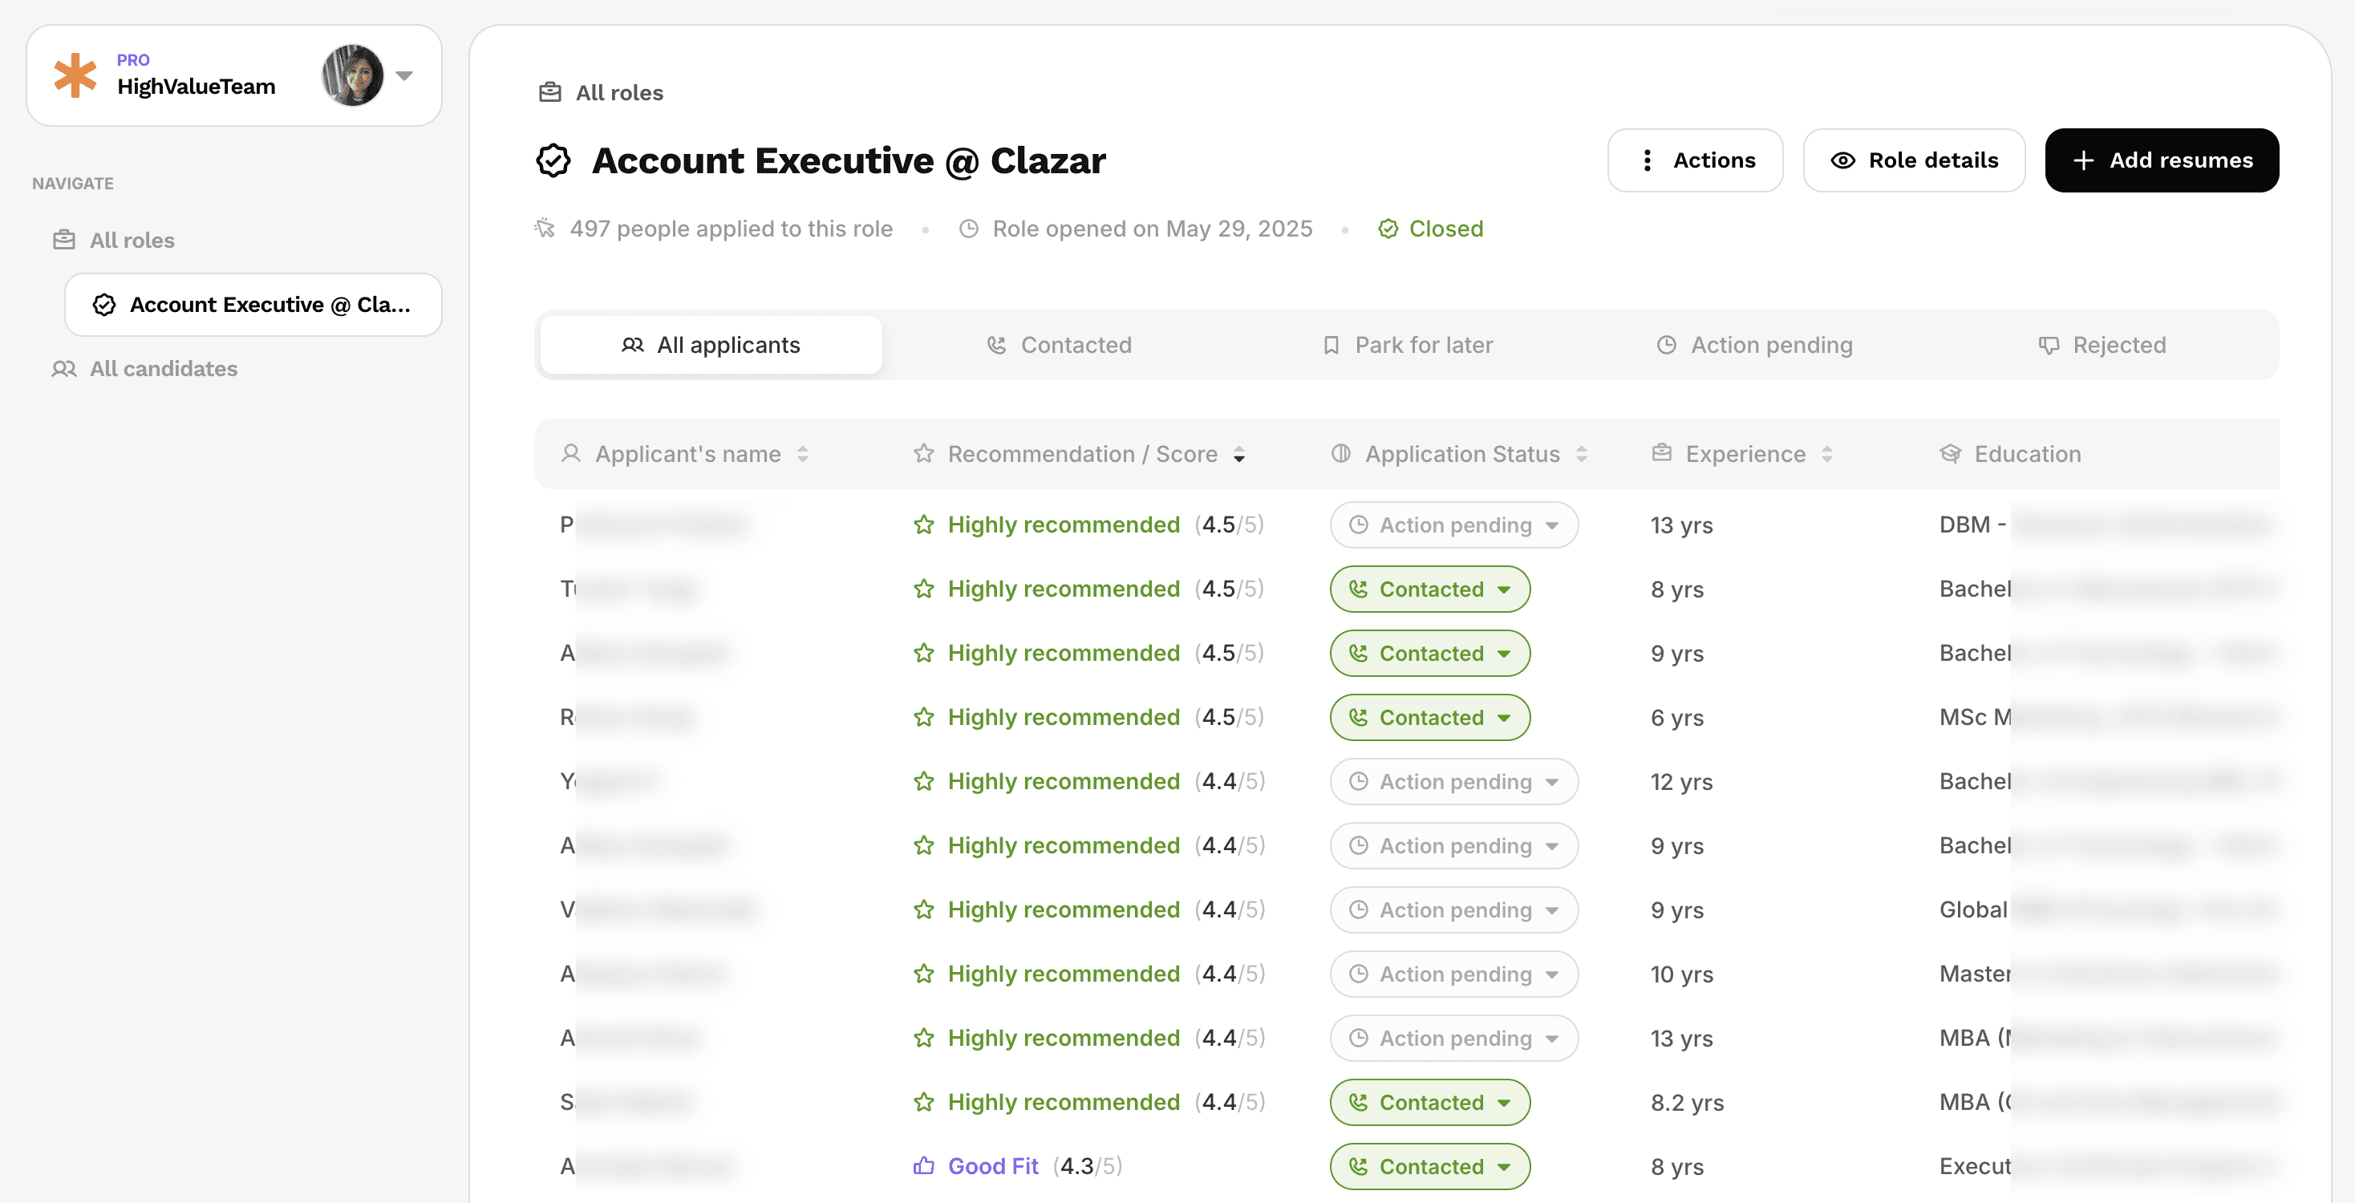The height and width of the screenshot is (1203, 2355).
Task: Click the cursor icon beside 497 people applied
Action: (545, 228)
